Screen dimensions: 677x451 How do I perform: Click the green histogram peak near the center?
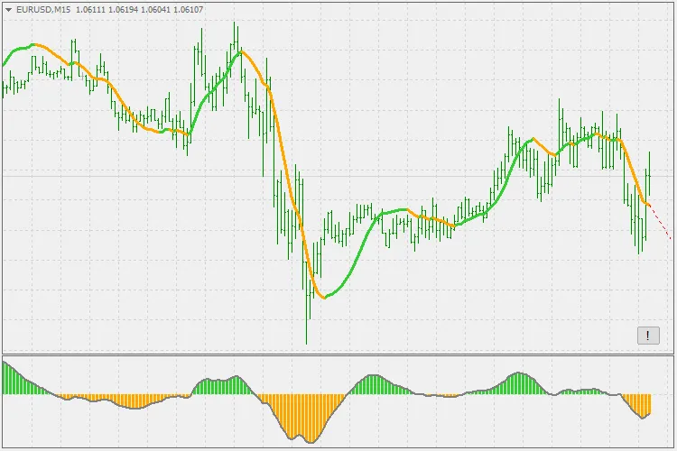(x=372, y=385)
